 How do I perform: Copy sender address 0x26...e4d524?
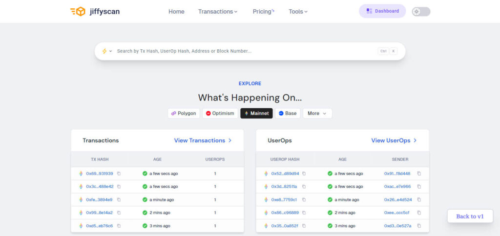[419, 200]
